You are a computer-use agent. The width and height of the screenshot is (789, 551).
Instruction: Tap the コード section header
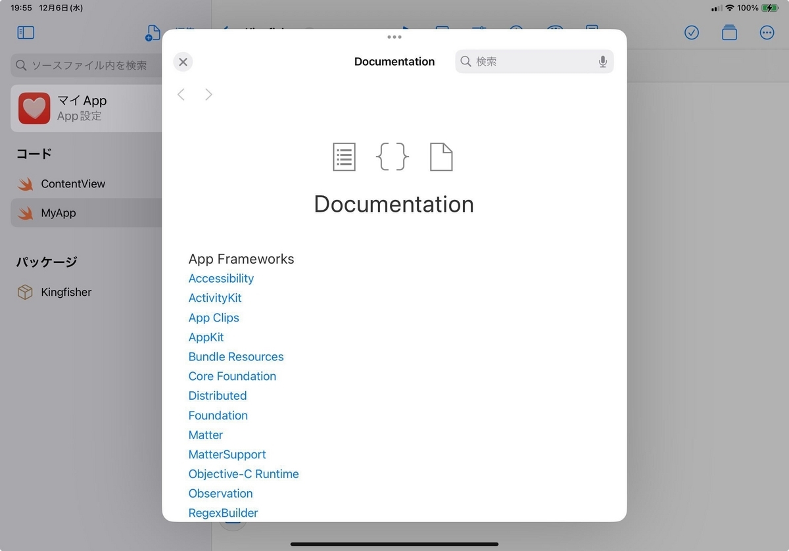point(34,154)
